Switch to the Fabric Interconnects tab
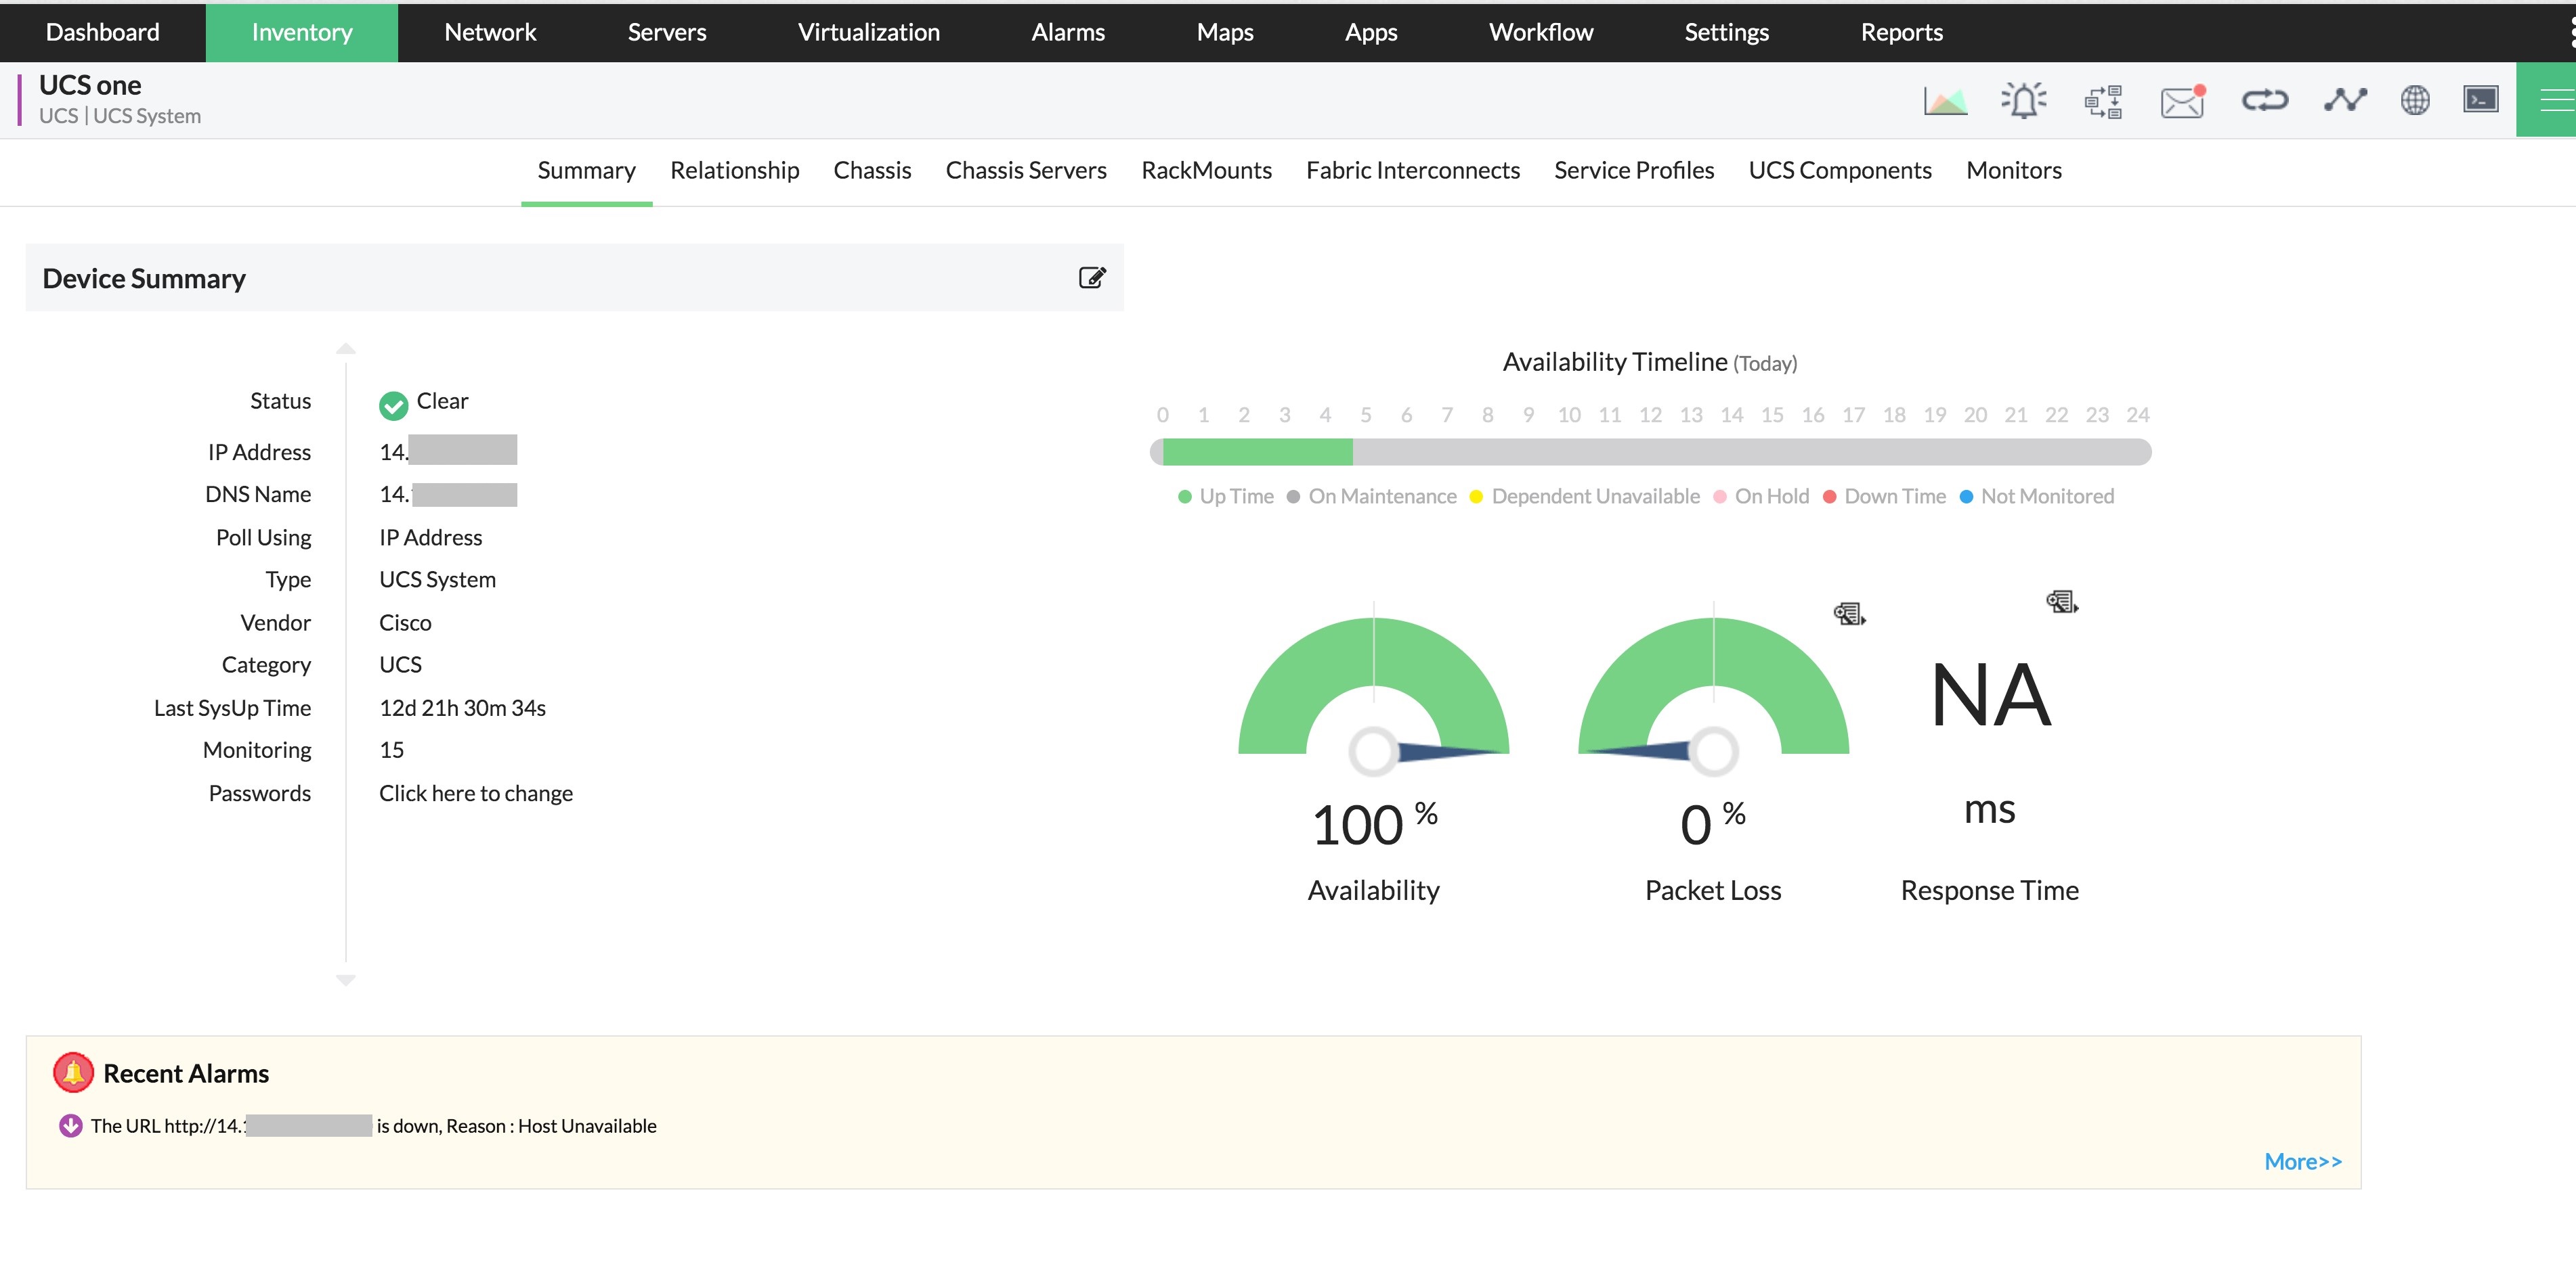This screenshot has height=1264, width=2576. click(1412, 171)
